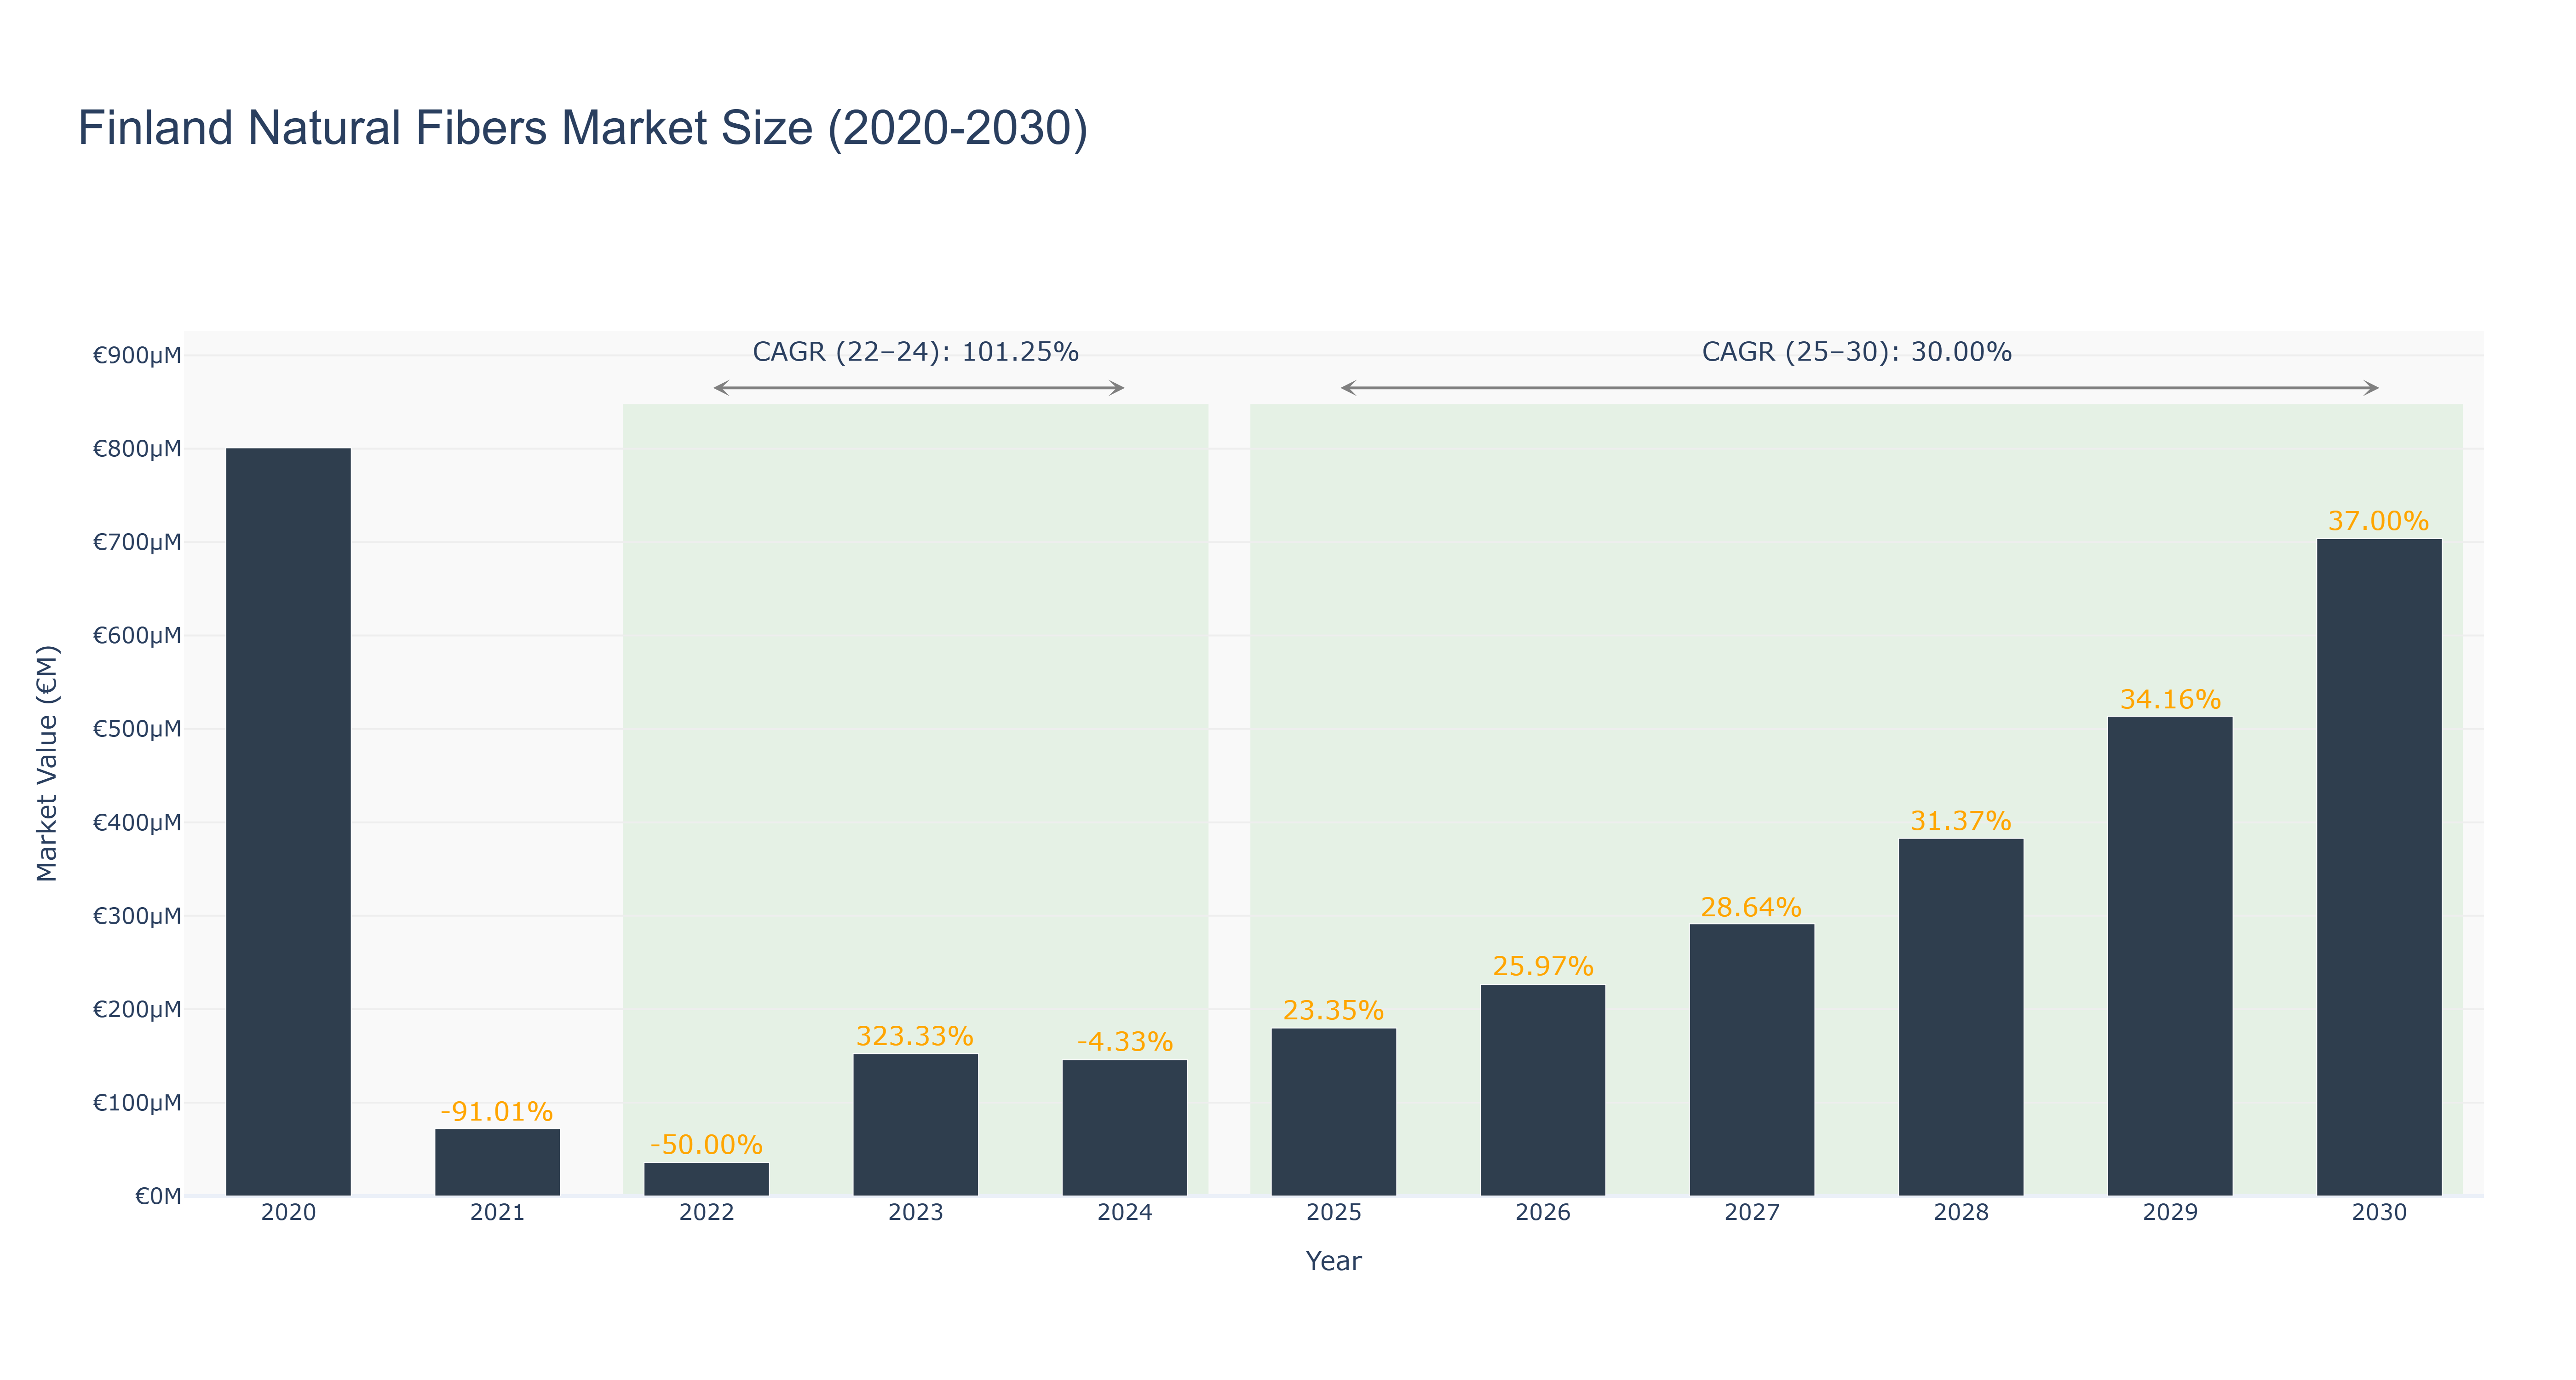Click the €100µM y-axis tick label
2576x1380 pixels.
(137, 1102)
